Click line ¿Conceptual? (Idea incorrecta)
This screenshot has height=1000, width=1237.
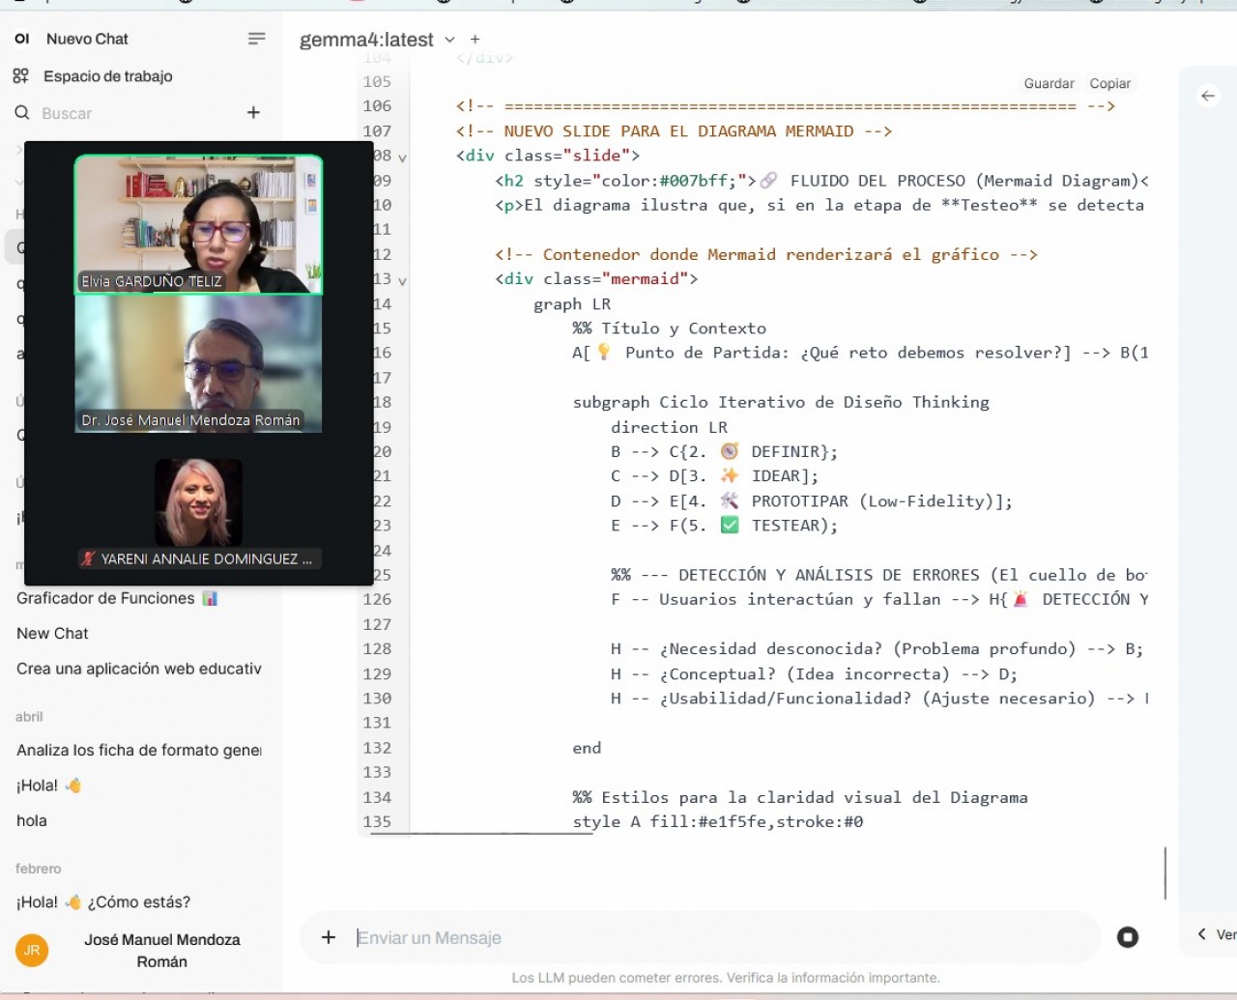814,674
